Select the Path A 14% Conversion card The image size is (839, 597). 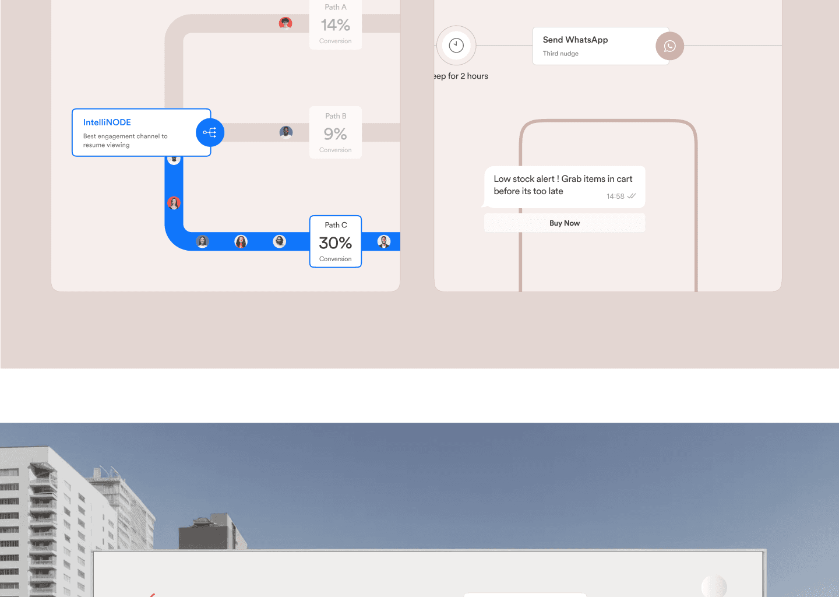click(x=336, y=24)
